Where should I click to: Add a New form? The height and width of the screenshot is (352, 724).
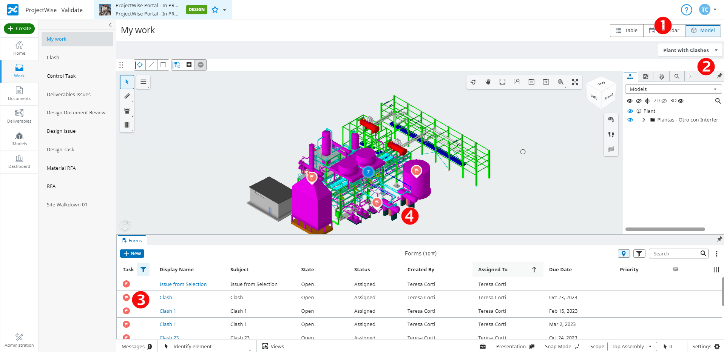132,254
